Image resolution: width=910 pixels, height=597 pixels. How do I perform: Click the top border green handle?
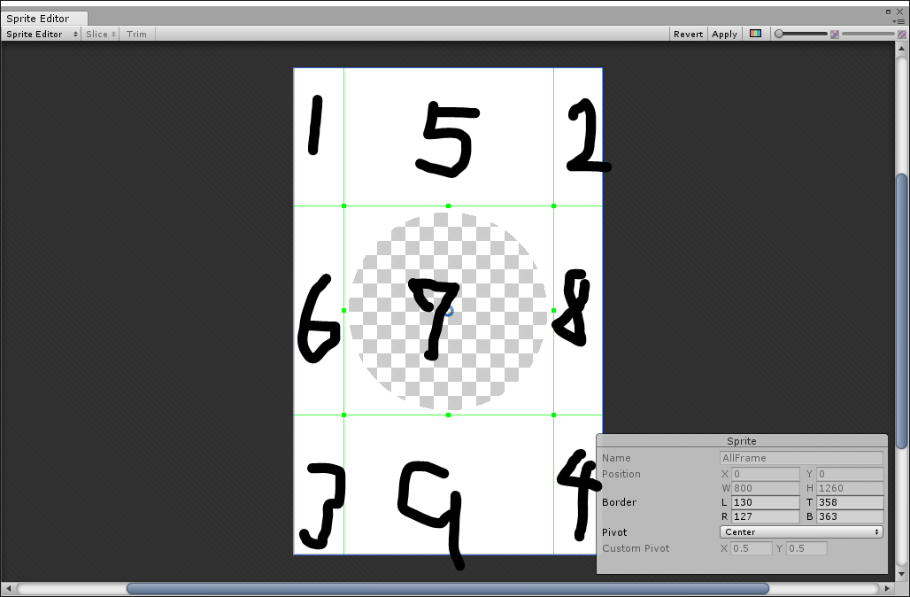[x=448, y=205]
